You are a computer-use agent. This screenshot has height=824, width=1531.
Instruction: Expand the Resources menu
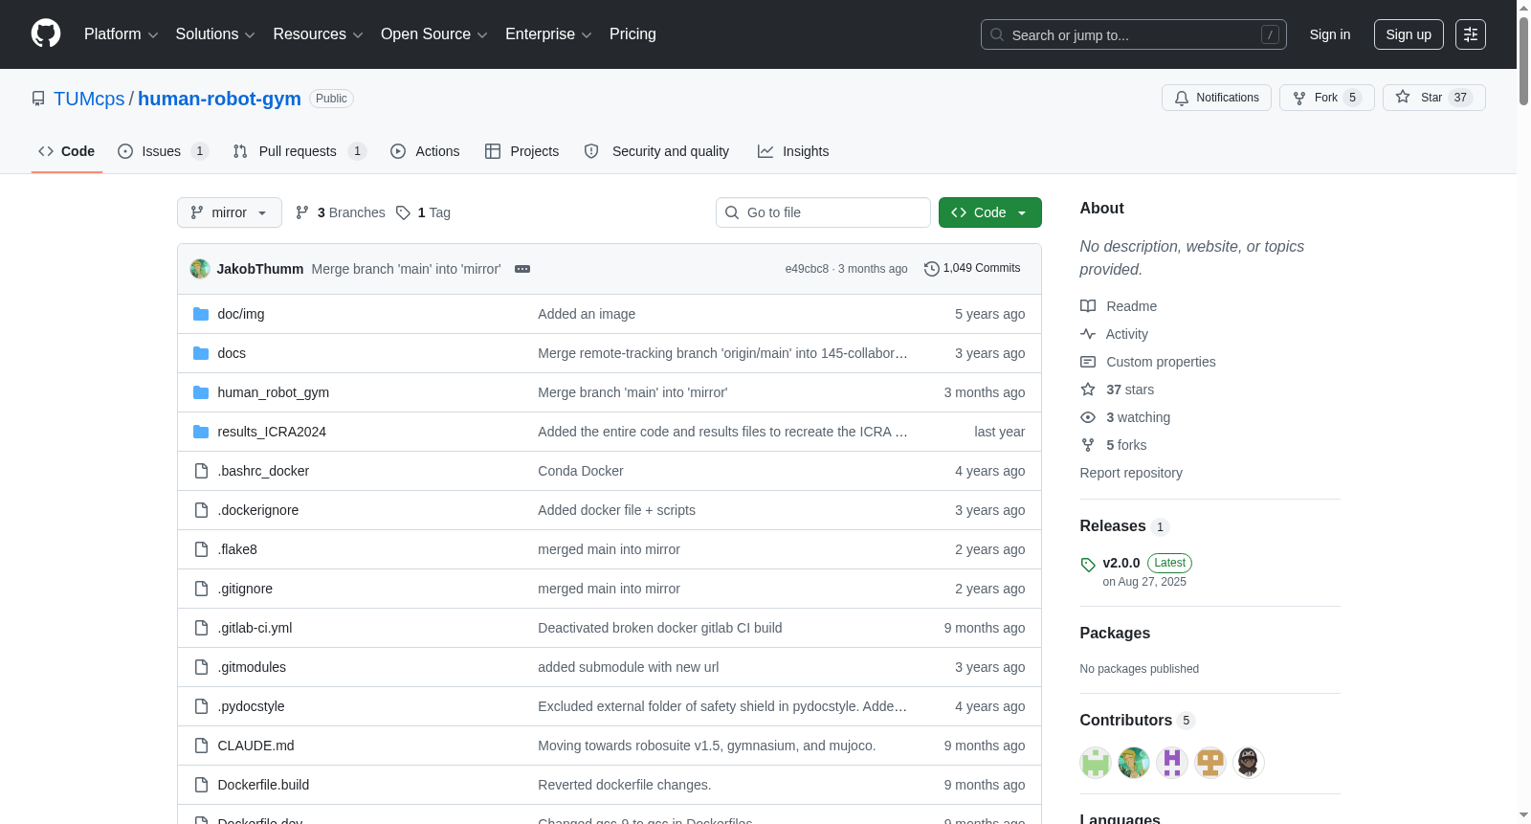pyautogui.click(x=318, y=34)
